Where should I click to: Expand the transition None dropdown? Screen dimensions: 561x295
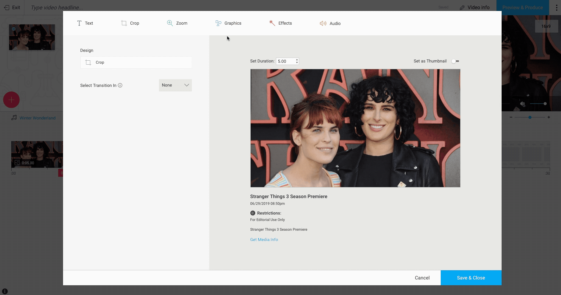[175, 85]
